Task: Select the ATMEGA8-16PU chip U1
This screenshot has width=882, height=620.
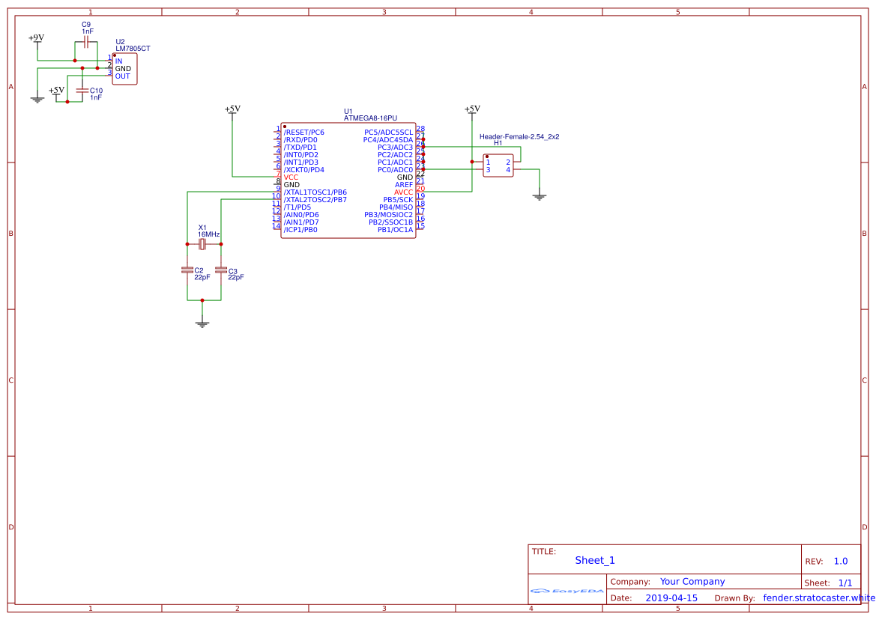Action: [x=348, y=180]
